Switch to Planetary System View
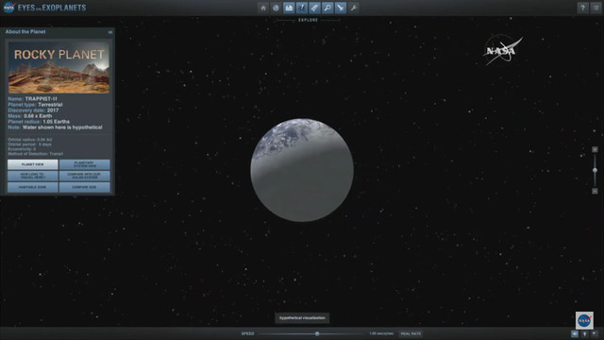604x340 pixels. click(x=85, y=164)
